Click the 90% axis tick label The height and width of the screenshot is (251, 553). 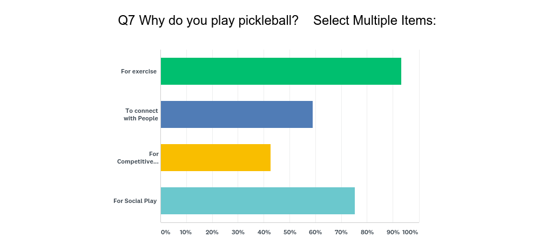(393, 232)
